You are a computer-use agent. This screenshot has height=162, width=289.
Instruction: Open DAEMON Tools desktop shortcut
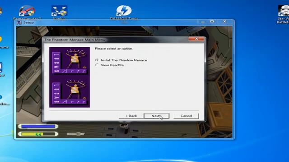(124, 13)
